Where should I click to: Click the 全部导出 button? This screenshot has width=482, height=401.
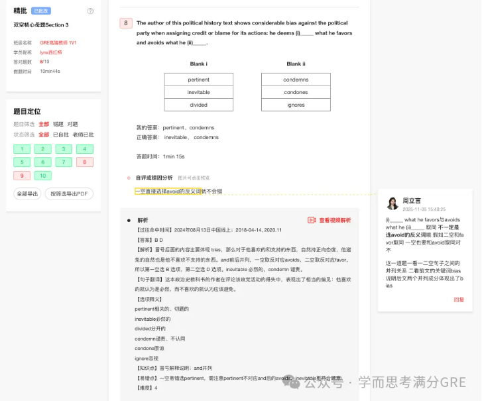pyautogui.click(x=27, y=194)
